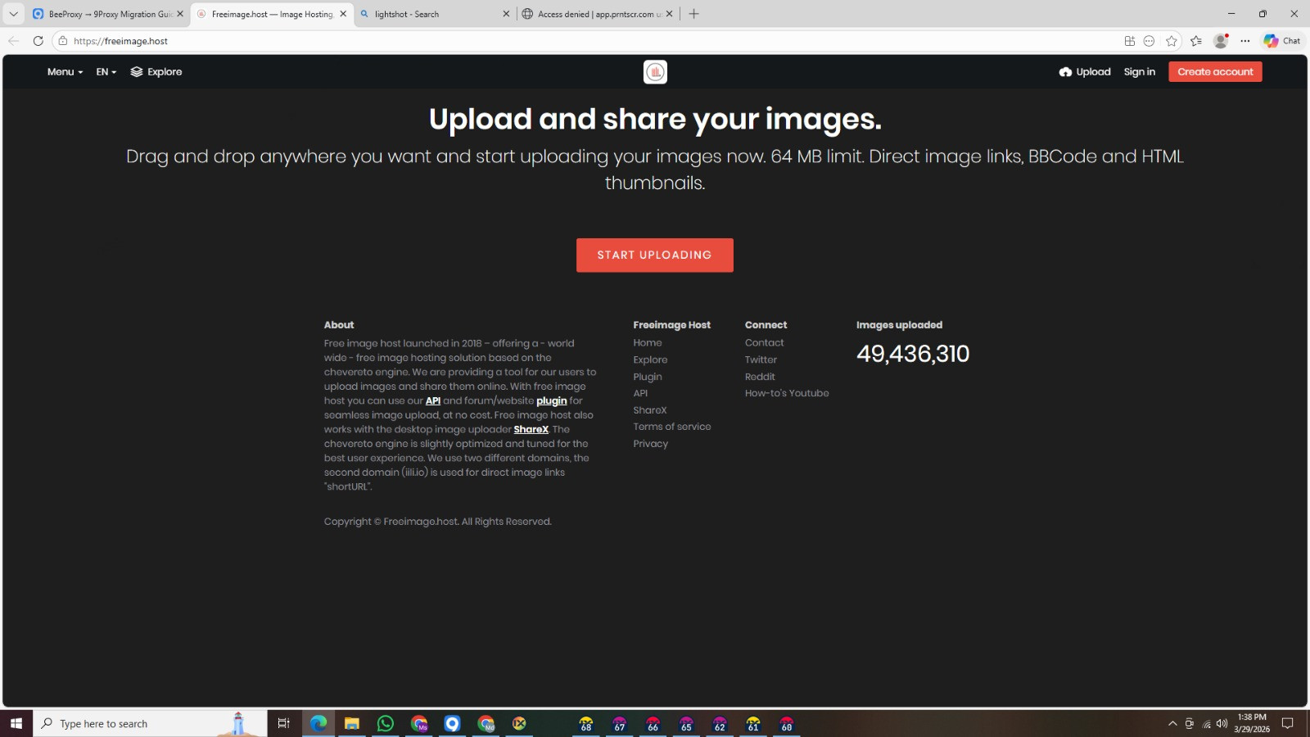This screenshot has width=1310, height=737.
Task: Open taskbar Chrome profile numbered 67
Action: coord(620,724)
